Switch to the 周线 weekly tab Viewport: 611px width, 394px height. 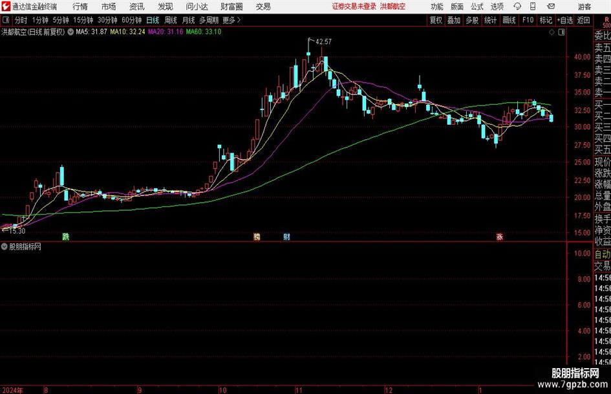point(171,20)
